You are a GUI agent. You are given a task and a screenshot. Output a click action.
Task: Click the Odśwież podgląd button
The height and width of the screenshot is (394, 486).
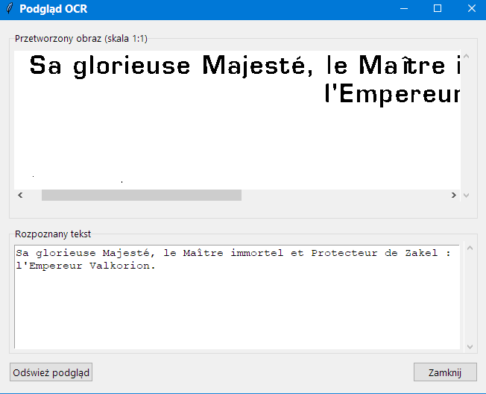[x=51, y=372]
